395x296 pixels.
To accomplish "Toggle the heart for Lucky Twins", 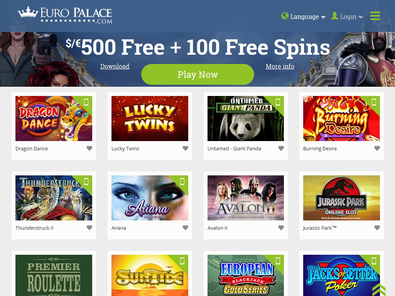I will pos(185,148).
